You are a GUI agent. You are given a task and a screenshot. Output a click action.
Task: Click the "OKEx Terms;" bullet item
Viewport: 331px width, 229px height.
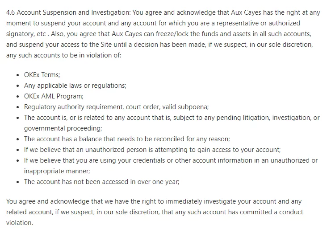tap(42, 75)
